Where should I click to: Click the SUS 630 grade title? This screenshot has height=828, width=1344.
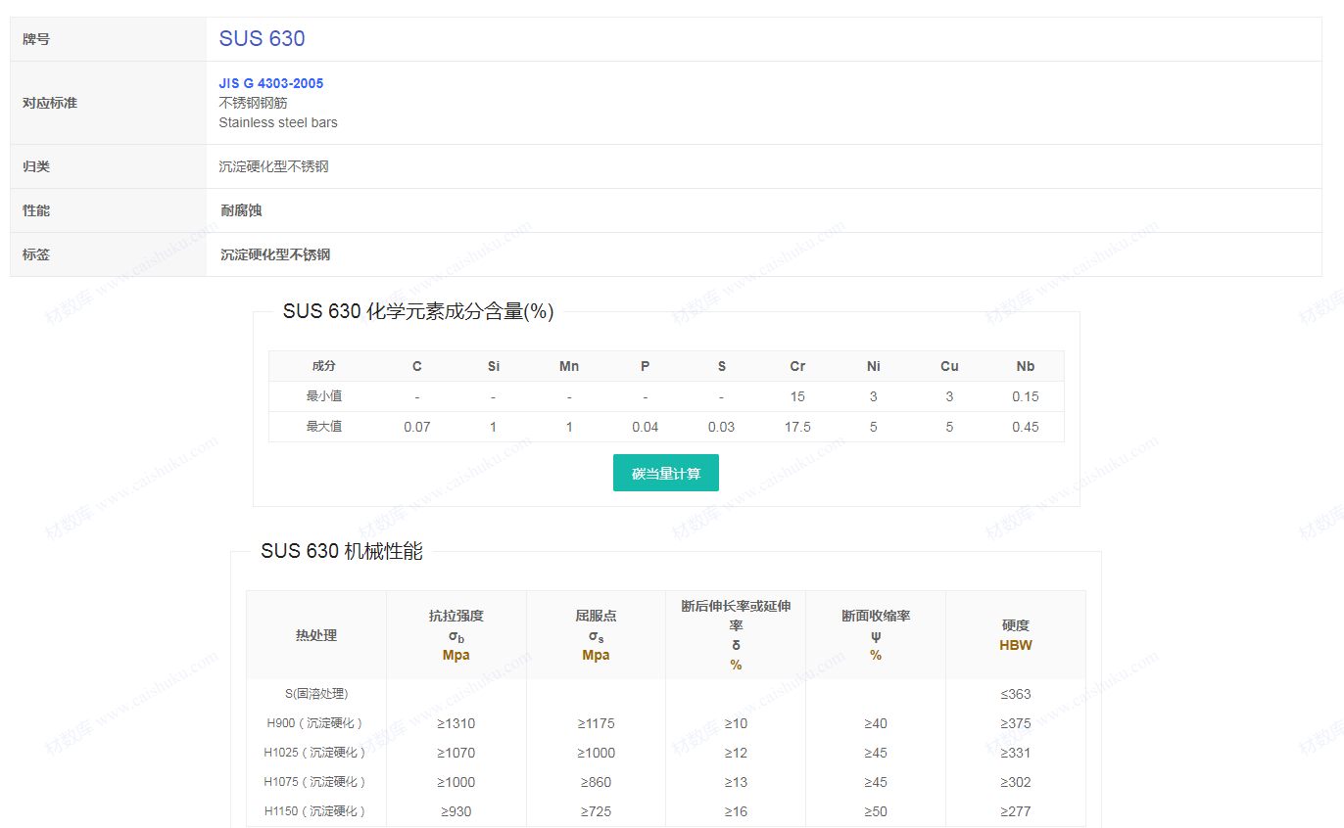[x=262, y=38]
